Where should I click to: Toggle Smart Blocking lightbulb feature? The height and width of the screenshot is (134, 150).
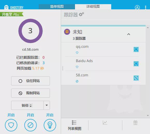click(x=50, y=125)
